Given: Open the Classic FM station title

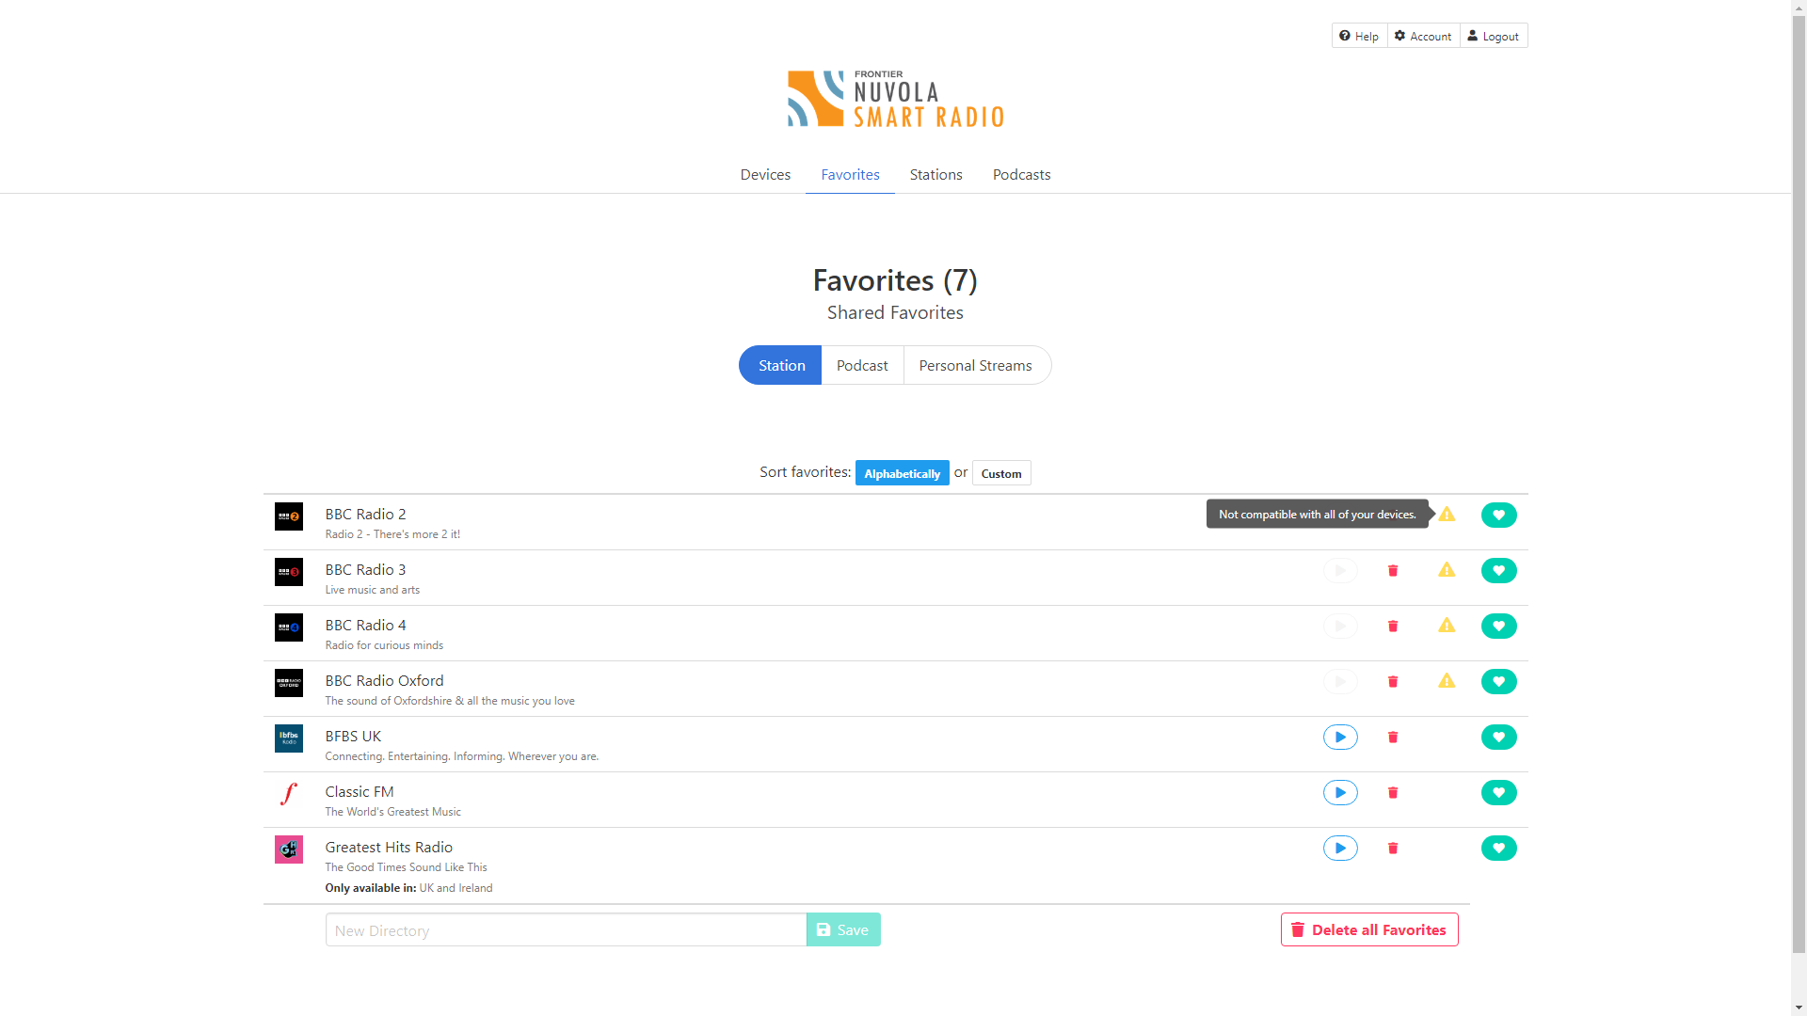Looking at the screenshot, I should [x=360, y=792].
